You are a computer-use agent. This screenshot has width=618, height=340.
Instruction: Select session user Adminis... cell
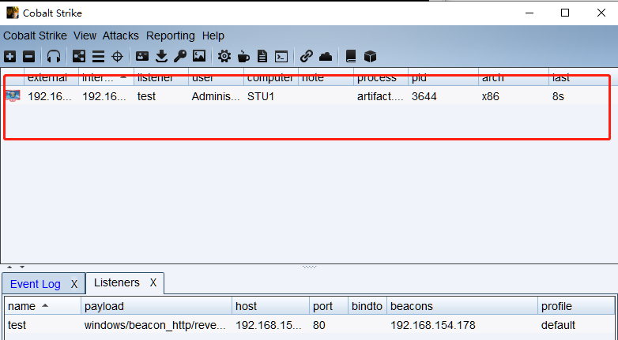tap(216, 96)
